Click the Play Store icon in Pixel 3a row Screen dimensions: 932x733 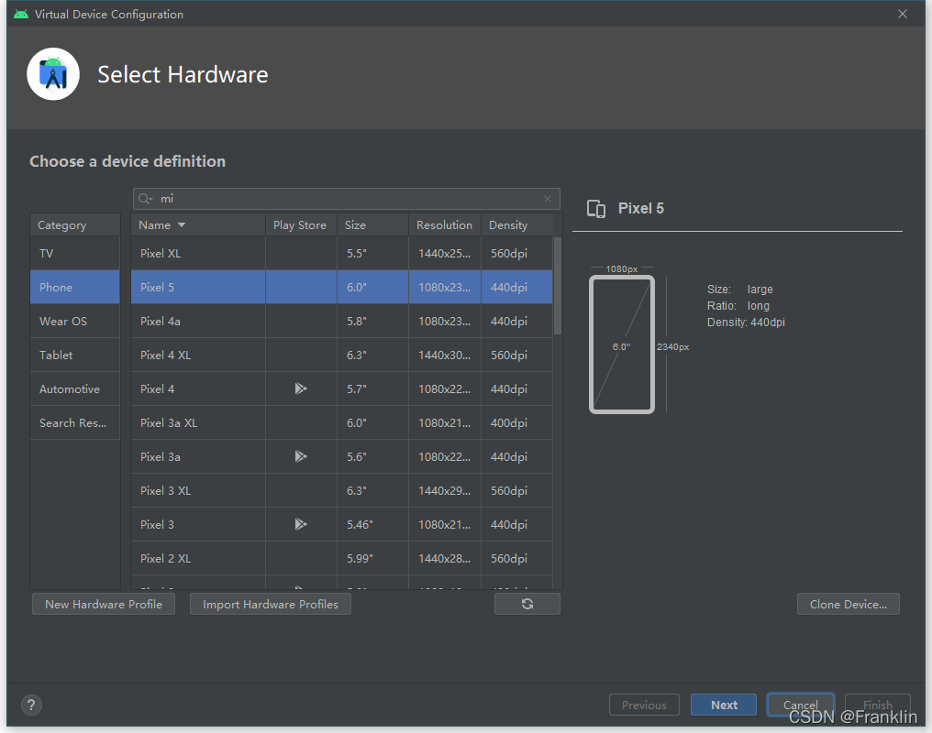click(x=301, y=456)
